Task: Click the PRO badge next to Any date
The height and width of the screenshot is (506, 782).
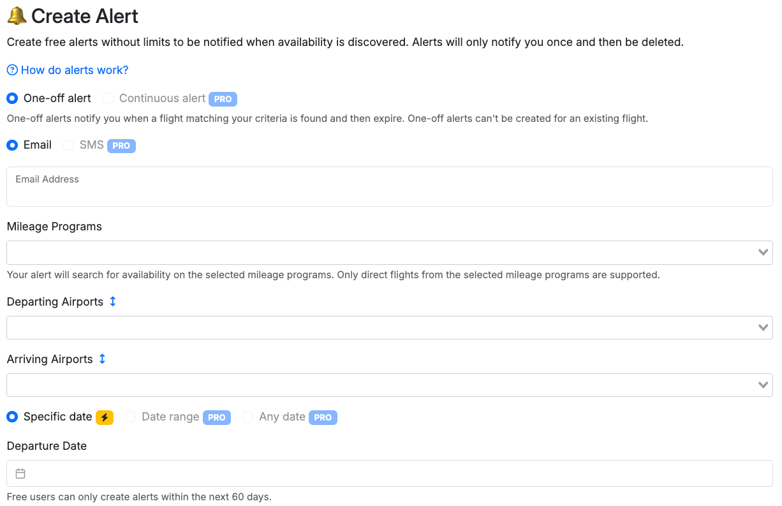Action: coord(323,417)
